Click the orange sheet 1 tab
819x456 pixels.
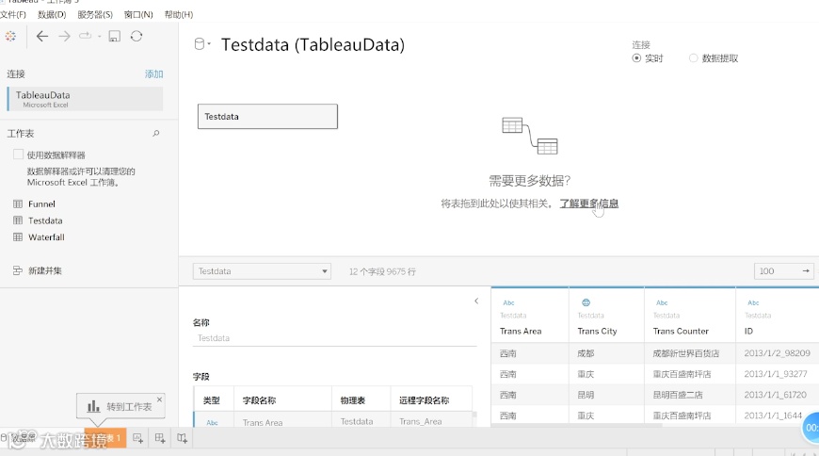[106, 438]
